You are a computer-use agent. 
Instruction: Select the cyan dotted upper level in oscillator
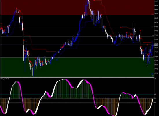[77, 94]
